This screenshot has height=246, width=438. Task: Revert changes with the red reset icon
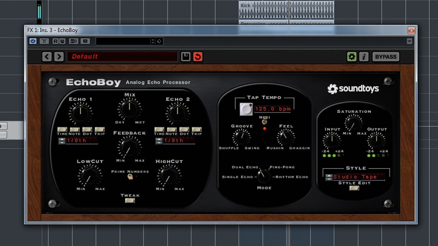coord(197,56)
